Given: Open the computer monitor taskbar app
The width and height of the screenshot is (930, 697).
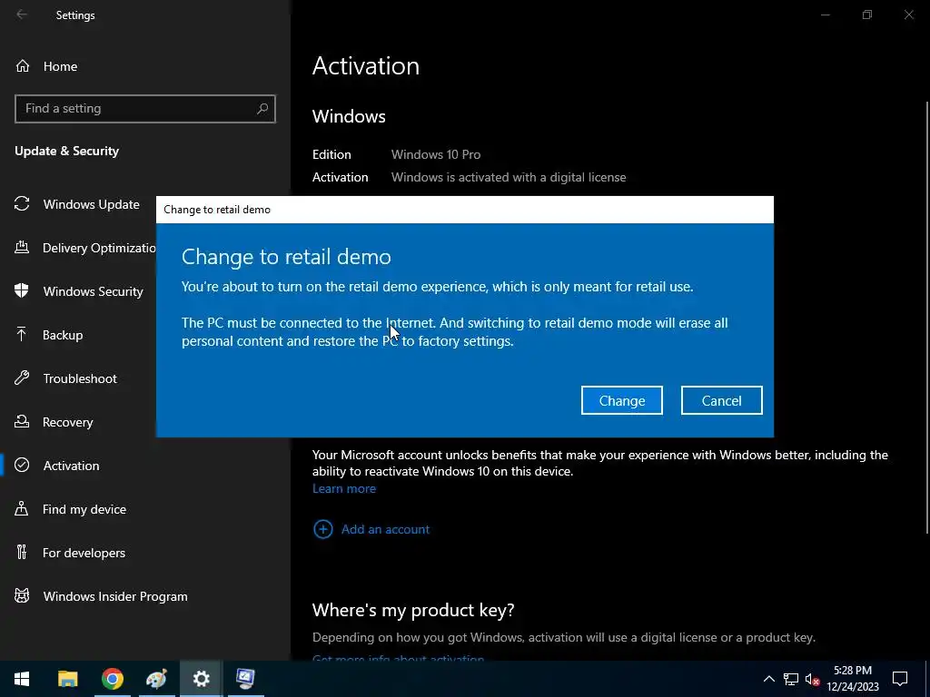Looking at the screenshot, I should pyautogui.click(x=245, y=679).
